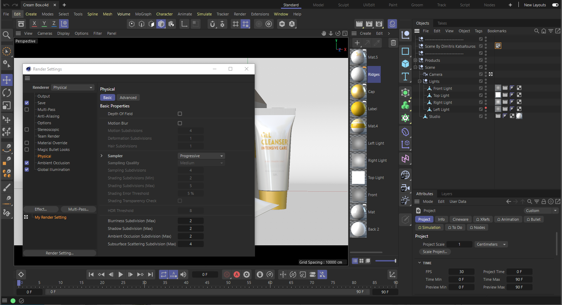Collapse the TIME section
The width and height of the screenshot is (562, 305).
[x=419, y=263]
